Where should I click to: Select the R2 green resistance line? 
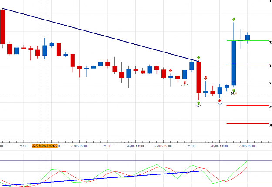click(248, 41)
